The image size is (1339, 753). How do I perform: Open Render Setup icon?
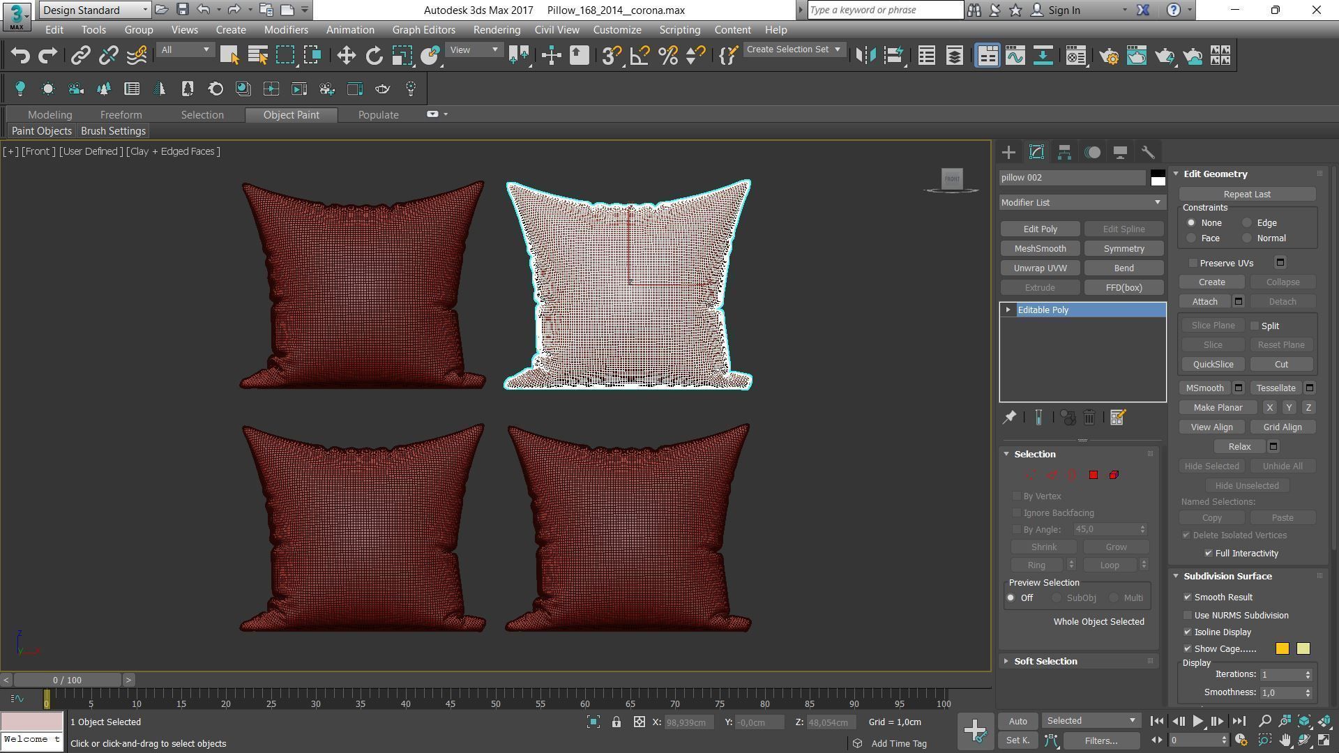point(1109,56)
